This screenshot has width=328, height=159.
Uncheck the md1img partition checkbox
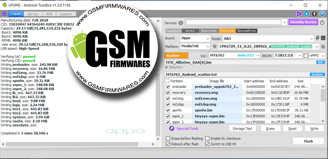168,99
